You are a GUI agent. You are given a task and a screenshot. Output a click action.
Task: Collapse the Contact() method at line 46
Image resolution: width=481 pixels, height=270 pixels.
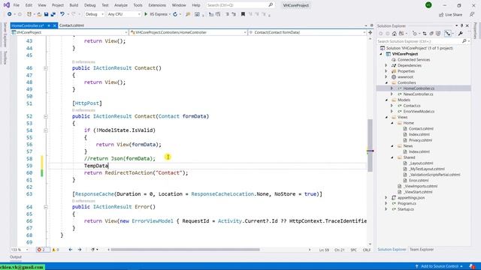pos(46,68)
